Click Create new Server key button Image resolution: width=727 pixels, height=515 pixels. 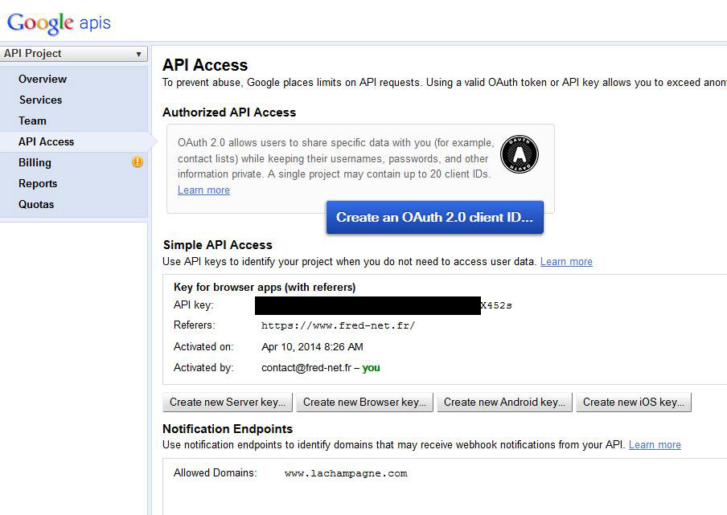pos(228,402)
